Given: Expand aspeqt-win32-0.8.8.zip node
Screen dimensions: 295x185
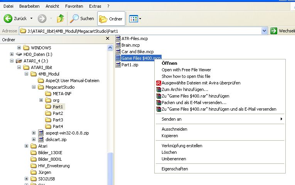Looking at the screenshot, I should [x=34, y=133].
